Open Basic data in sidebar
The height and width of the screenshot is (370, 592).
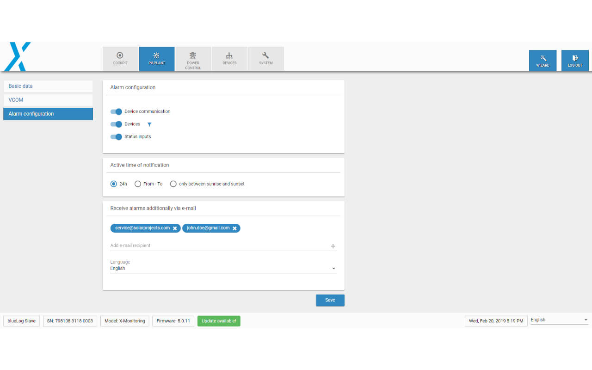click(48, 86)
